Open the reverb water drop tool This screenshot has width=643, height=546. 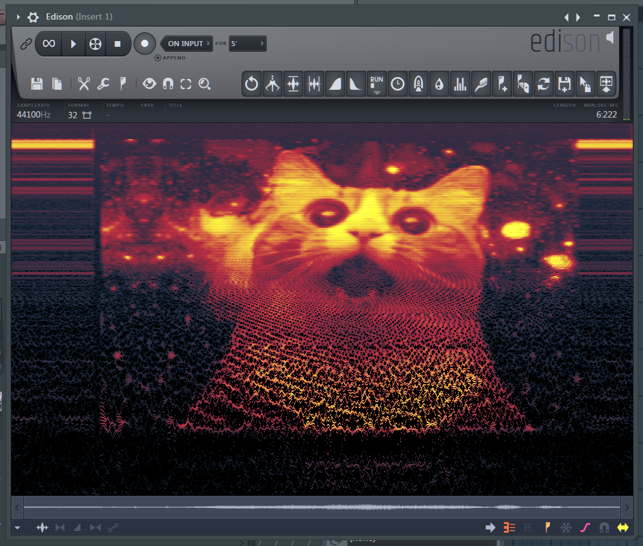point(439,84)
